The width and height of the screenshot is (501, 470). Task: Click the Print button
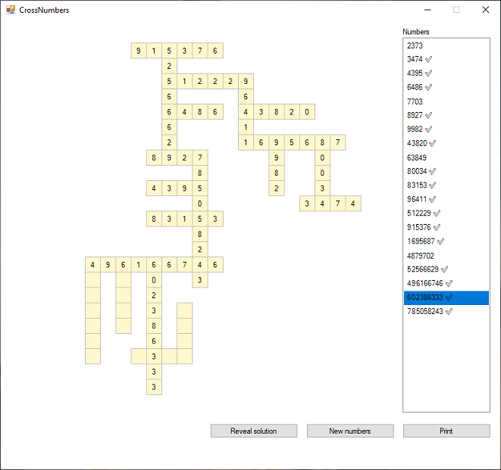[446, 431]
